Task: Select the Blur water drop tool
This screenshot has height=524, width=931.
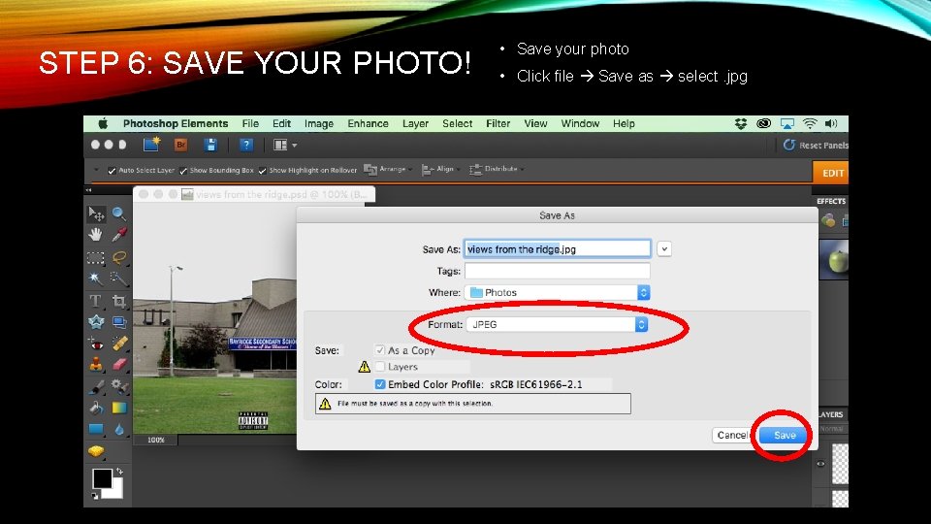Action: point(118,428)
